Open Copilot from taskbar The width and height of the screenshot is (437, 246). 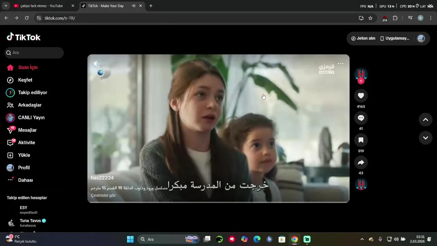coord(244,239)
